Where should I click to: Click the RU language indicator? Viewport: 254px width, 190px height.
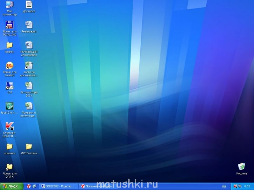coord(224,187)
